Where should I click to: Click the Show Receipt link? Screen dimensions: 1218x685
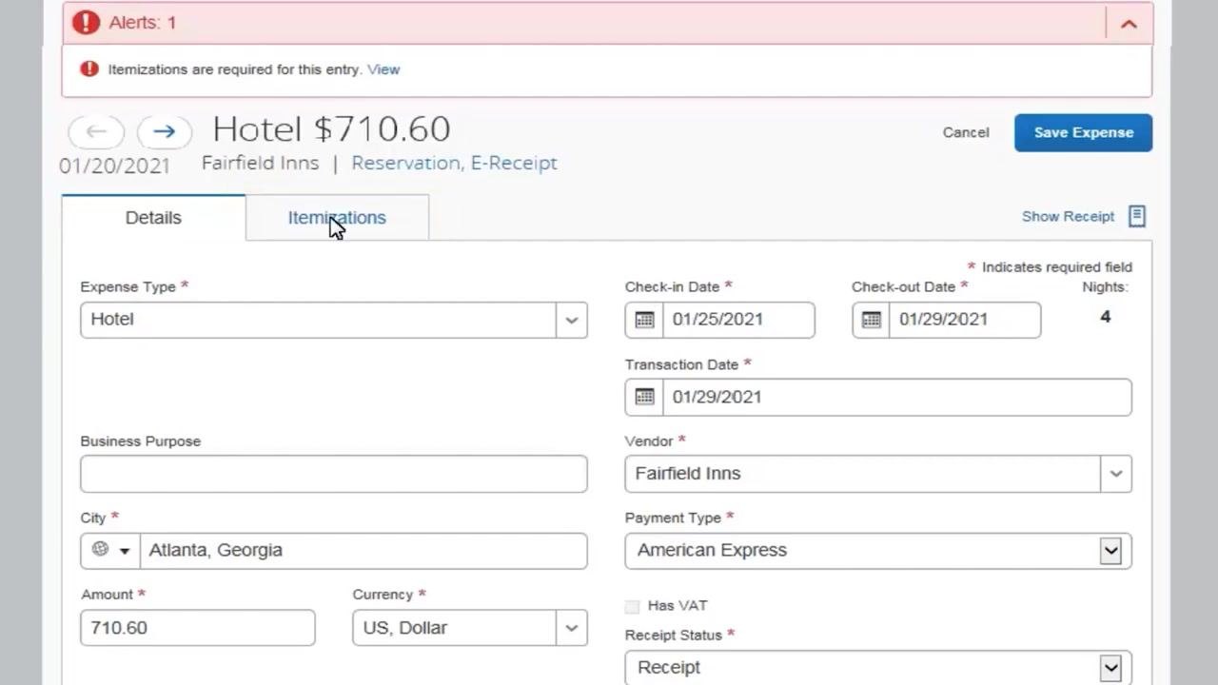coord(1068,216)
